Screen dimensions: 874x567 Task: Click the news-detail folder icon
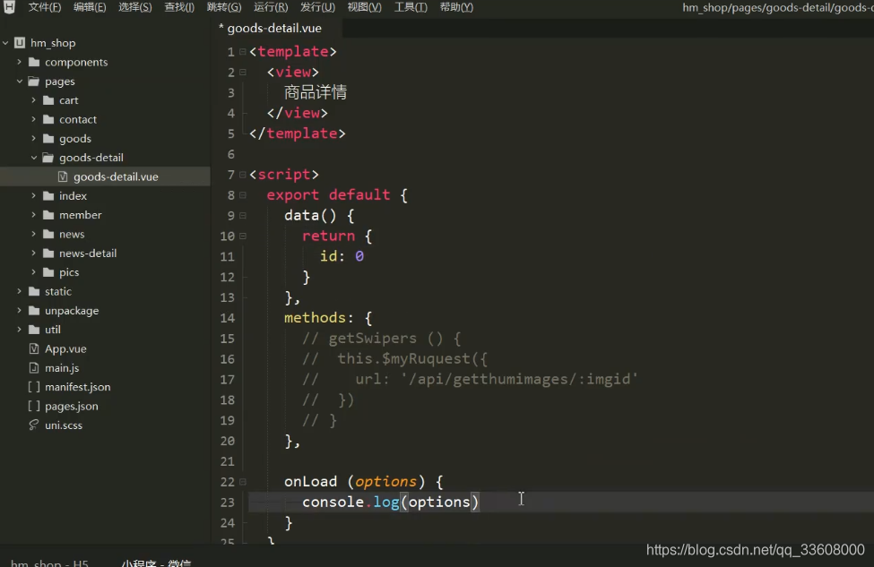click(x=48, y=253)
